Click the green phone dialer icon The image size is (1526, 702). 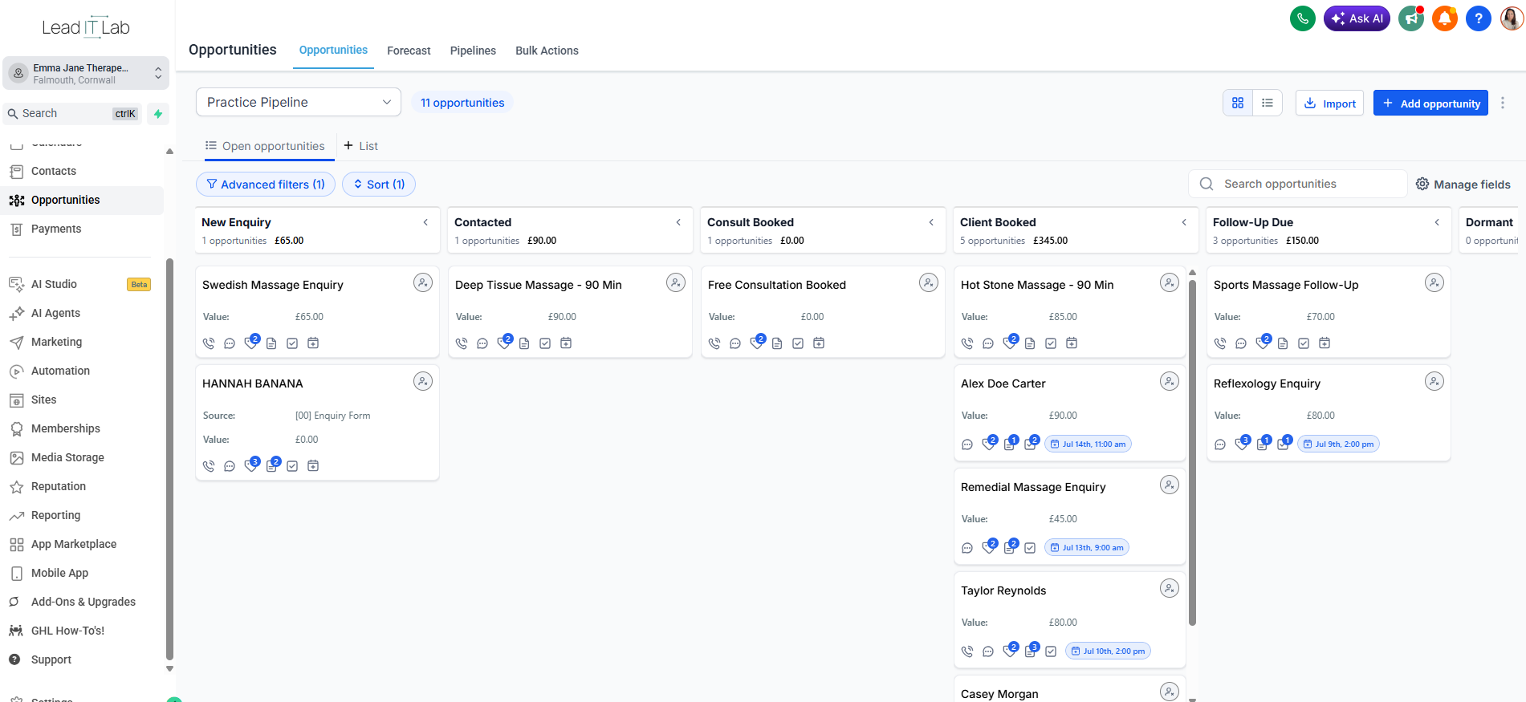click(x=1302, y=18)
